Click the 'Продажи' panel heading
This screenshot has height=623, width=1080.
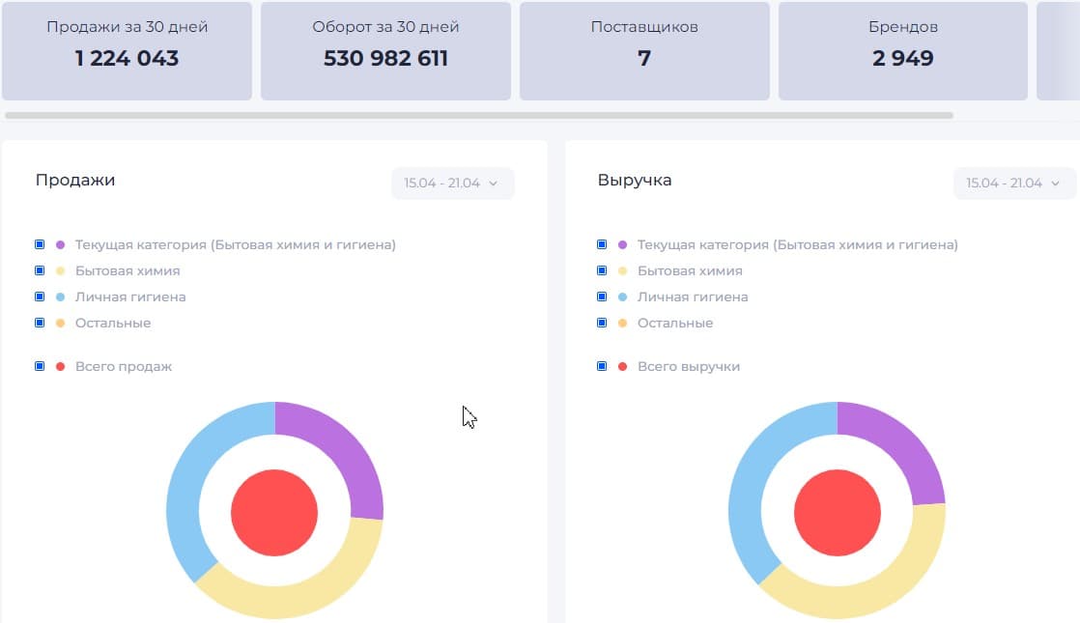coord(75,181)
